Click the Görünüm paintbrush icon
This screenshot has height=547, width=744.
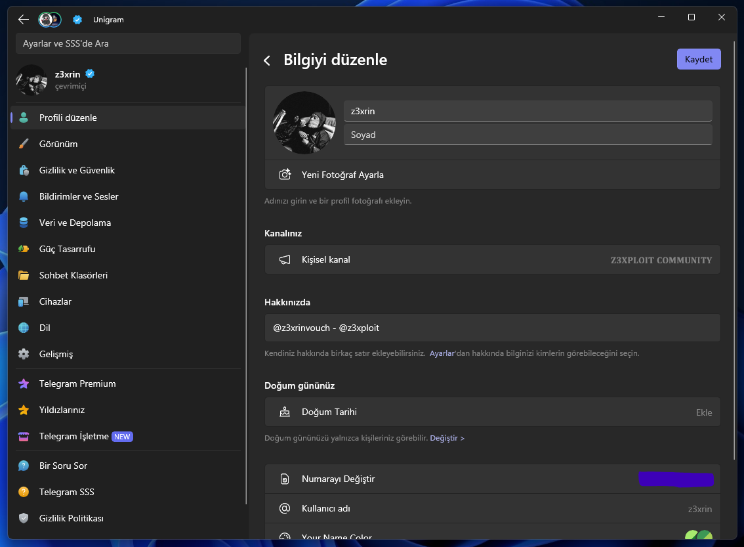point(23,144)
